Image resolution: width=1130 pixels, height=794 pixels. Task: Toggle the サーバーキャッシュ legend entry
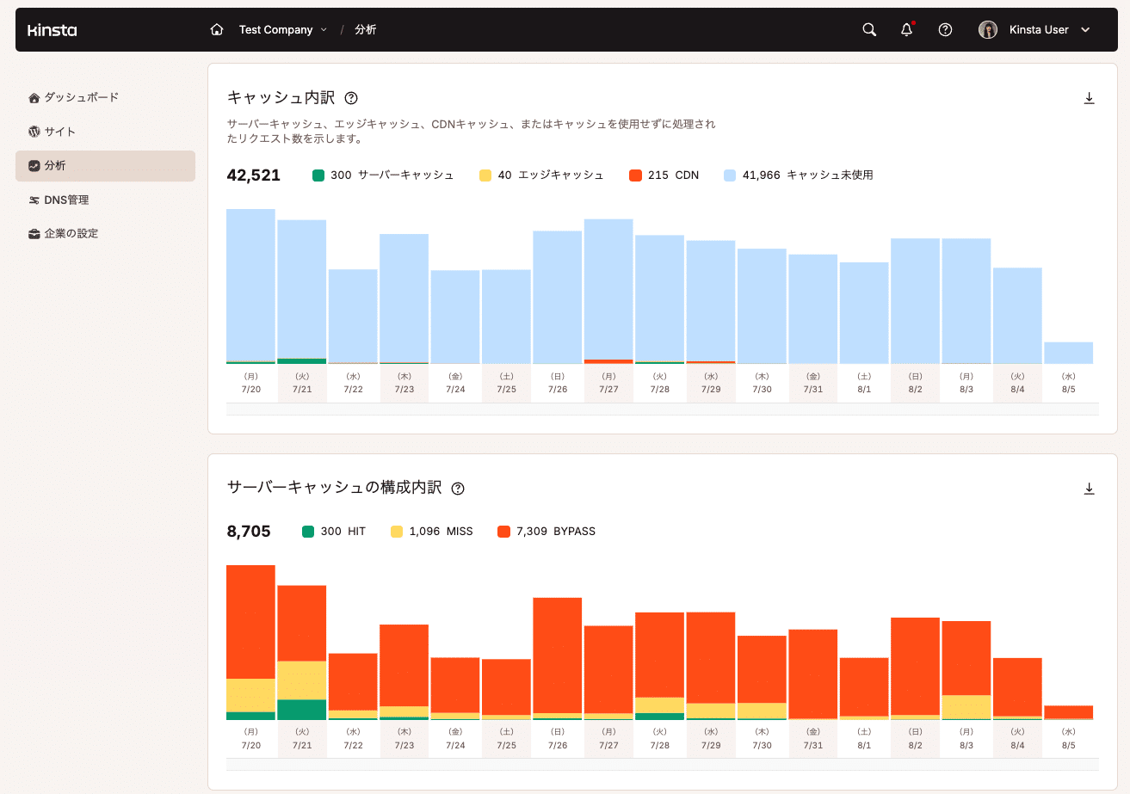(383, 175)
